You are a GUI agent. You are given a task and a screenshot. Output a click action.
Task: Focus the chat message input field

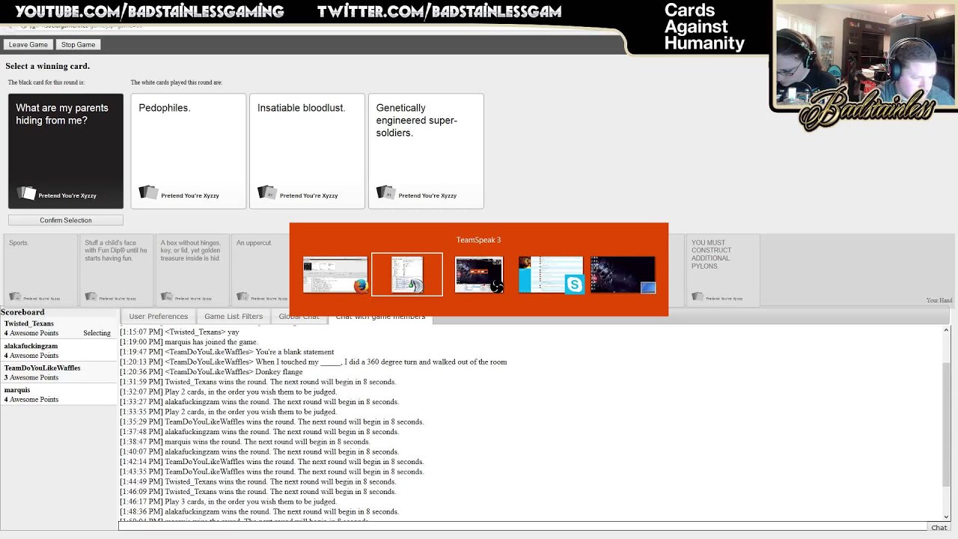click(522, 527)
